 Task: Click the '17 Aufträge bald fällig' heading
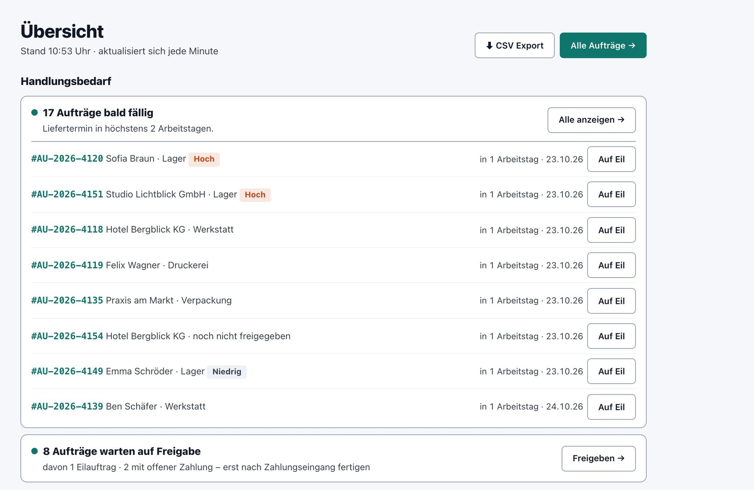tap(98, 113)
